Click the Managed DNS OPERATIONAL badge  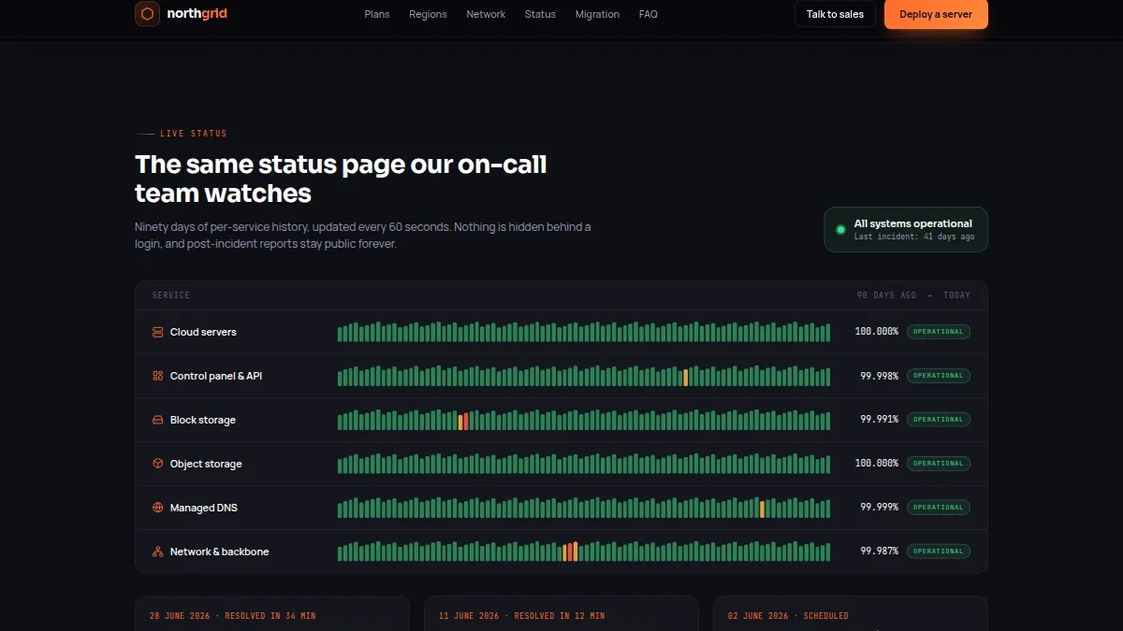click(x=939, y=508)
